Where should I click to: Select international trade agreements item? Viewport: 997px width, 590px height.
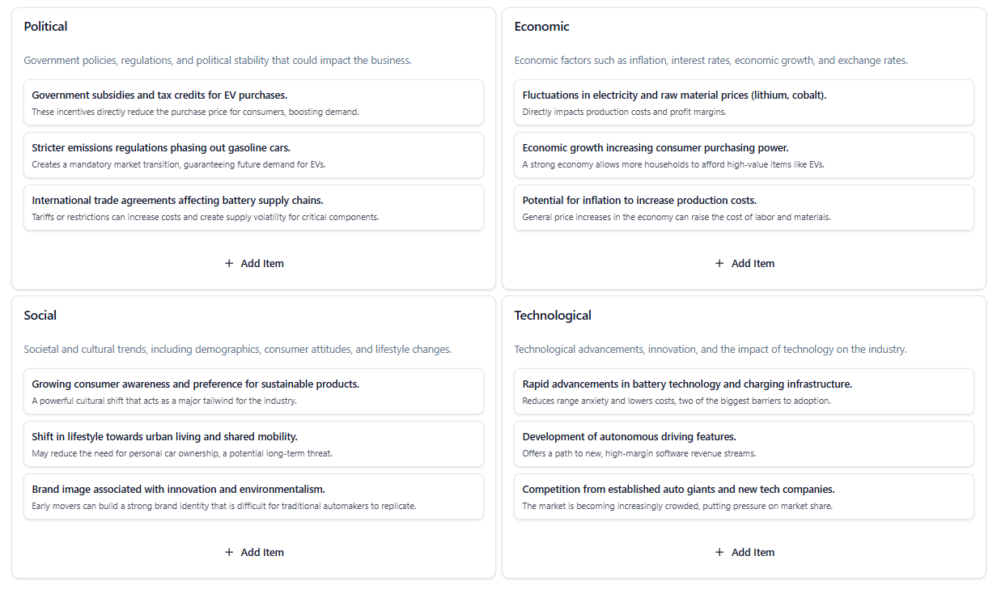253,207
